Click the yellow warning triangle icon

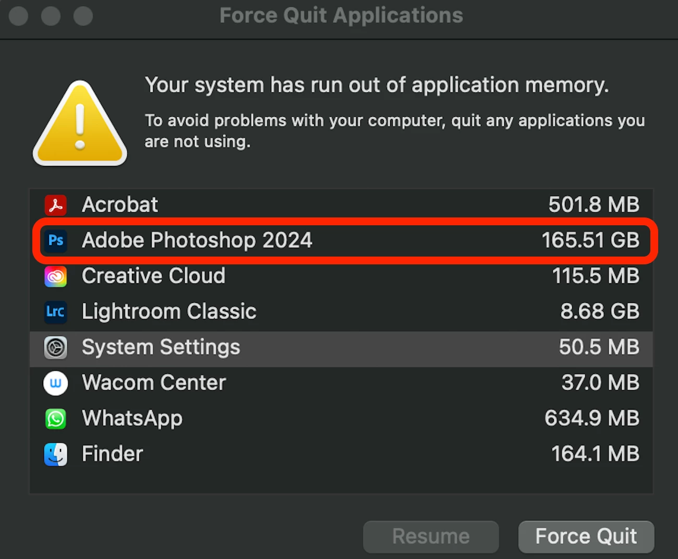click(x=80, y=125)
